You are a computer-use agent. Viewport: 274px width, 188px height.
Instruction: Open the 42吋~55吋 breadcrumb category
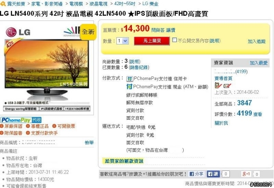point(125,4)
